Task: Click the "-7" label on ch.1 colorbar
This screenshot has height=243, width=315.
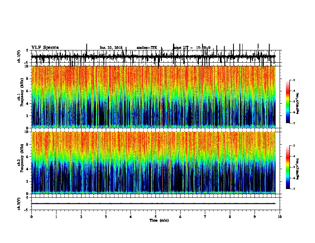Action: tap(294, 123)
